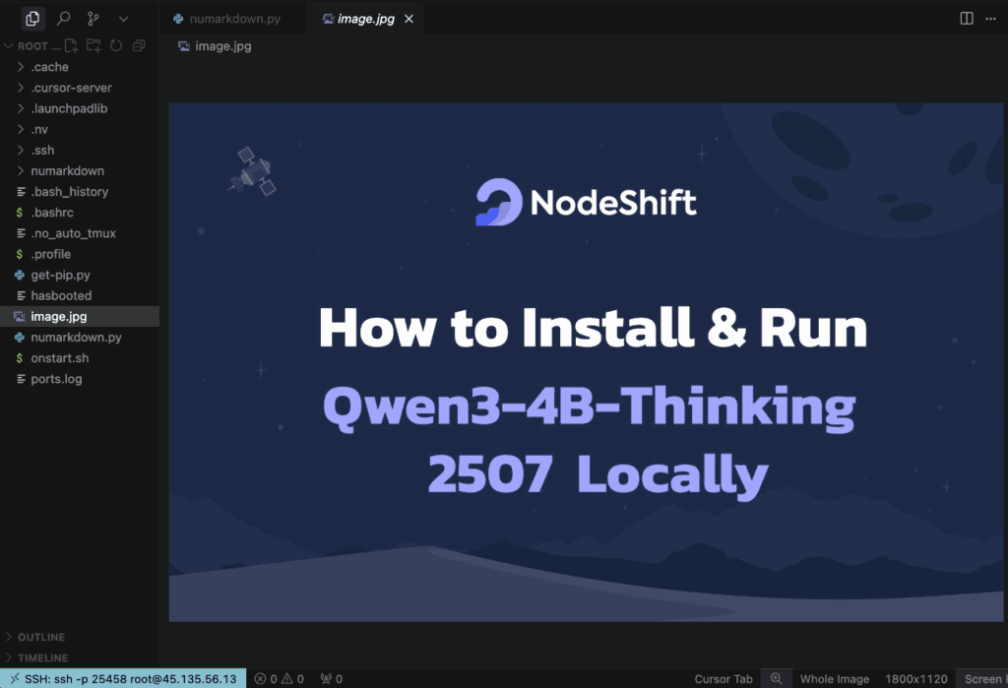Create a new folder in ROOT explorer
1008x688 pixels.
(x=94, y=45)
